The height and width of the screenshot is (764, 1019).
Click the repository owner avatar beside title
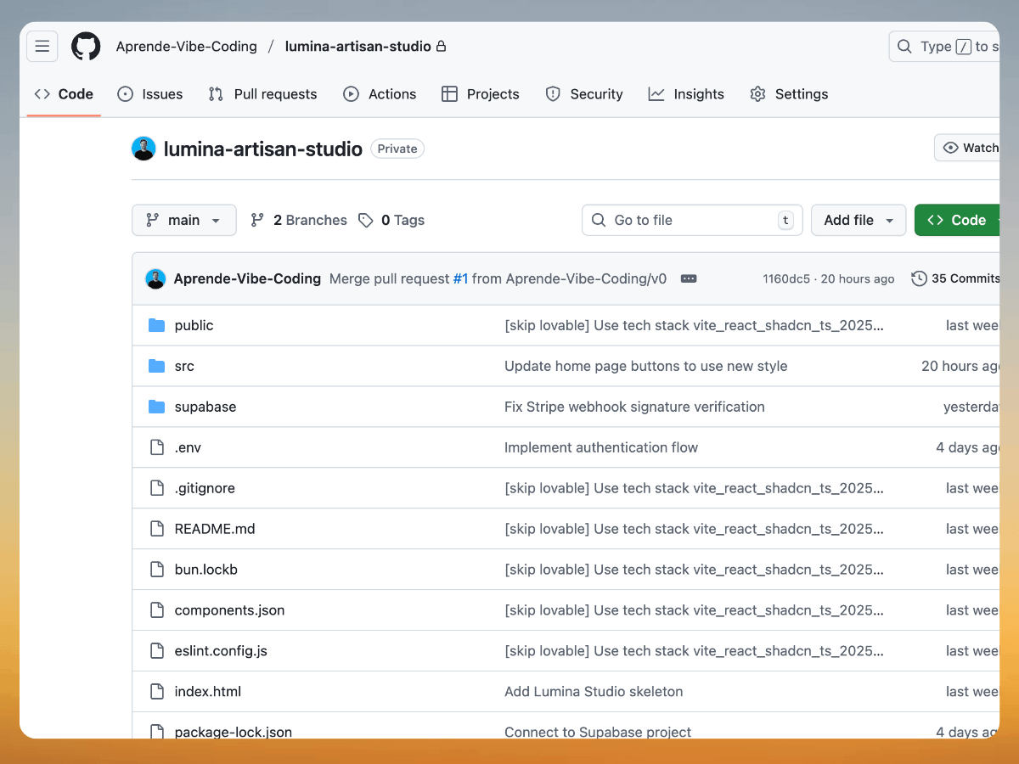[144, 149]
